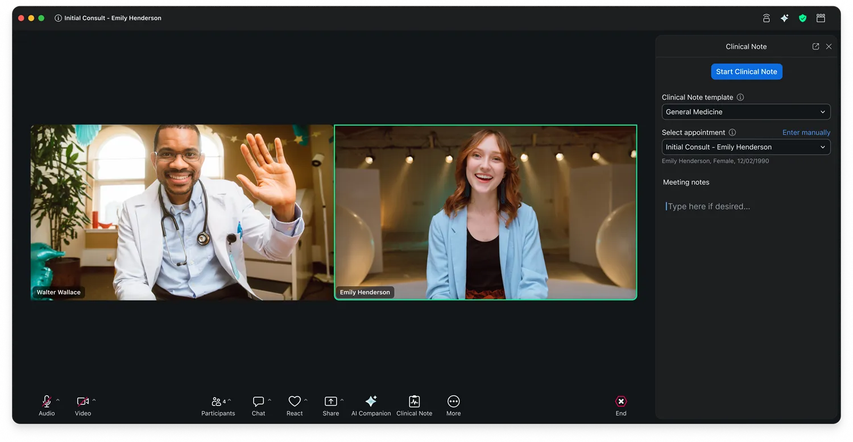Turn on the Video camera
853x442 pixels.
pos(82,402)
